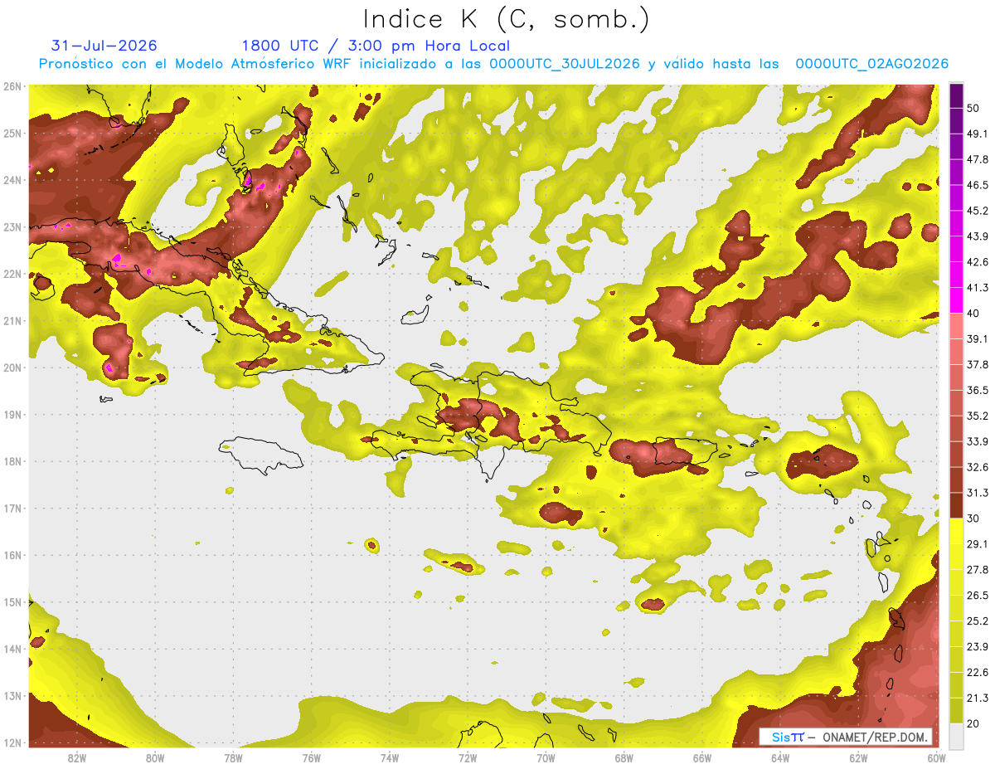Click the color bar value 27.8
Viewport: 995px width, 769px height.
978,570
